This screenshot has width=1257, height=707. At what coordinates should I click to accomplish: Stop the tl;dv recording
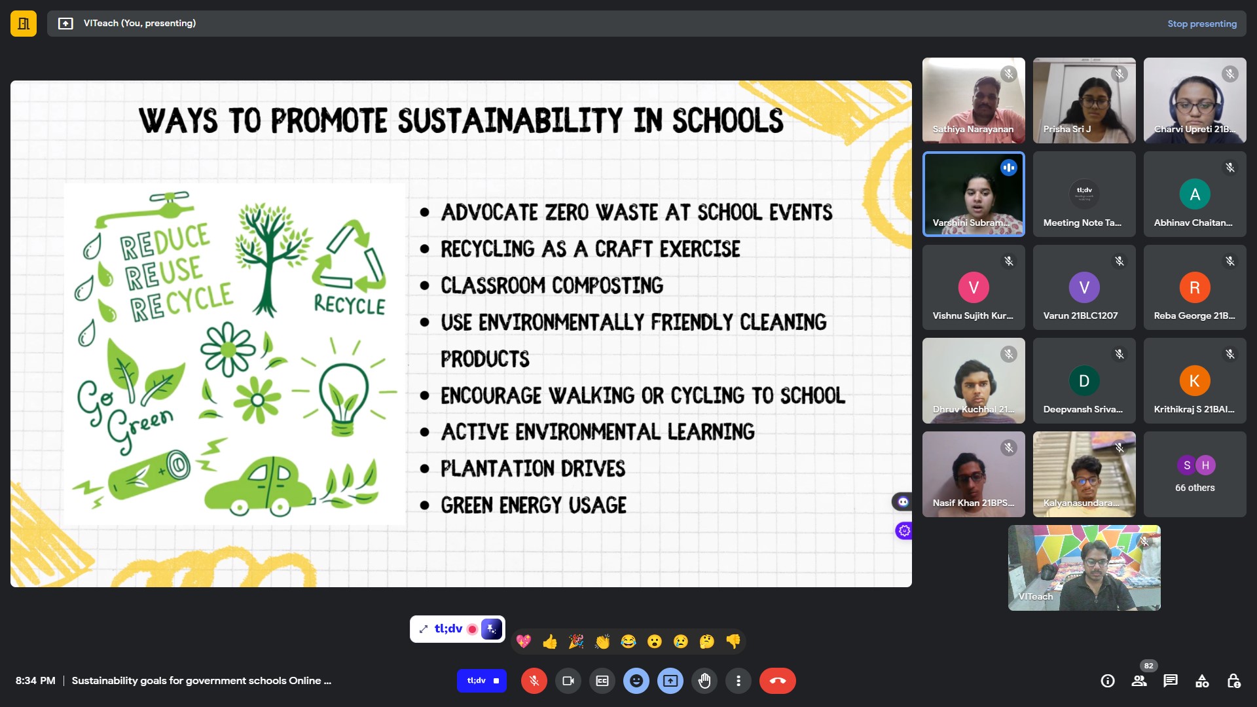(496, 681)
